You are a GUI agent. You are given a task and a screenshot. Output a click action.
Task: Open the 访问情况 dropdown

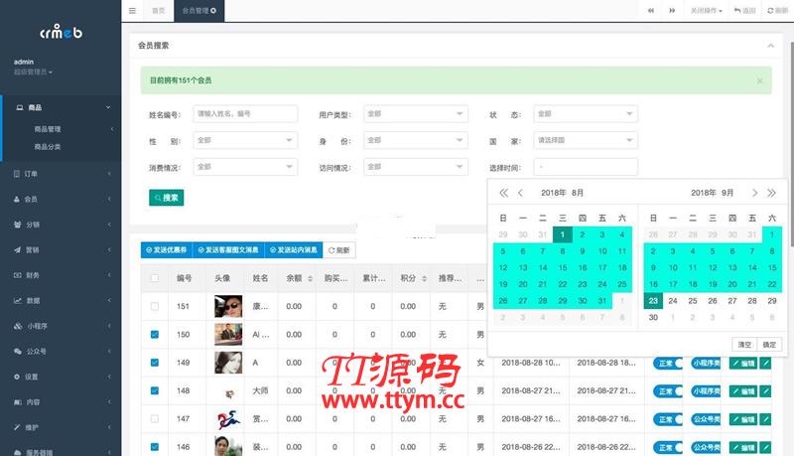click(x=415, y=167)
